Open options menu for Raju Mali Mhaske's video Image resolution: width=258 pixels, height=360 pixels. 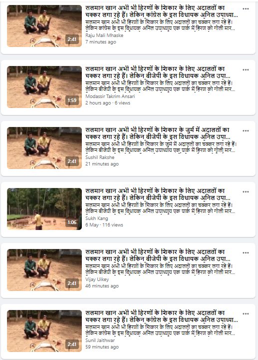(x=246, y=8)
